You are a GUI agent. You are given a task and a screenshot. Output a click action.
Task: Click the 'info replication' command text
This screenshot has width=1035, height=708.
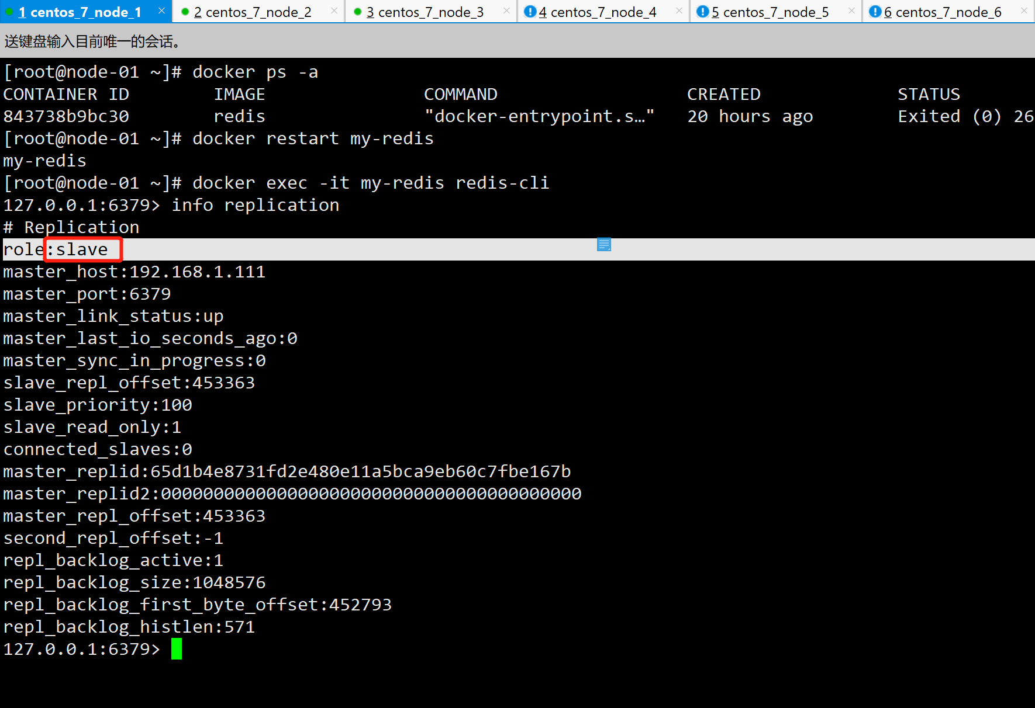(255, 205)
